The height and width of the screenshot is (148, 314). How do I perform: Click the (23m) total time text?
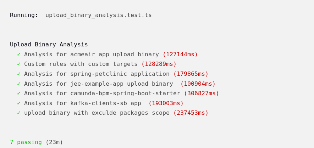click(x=54, y=142)
